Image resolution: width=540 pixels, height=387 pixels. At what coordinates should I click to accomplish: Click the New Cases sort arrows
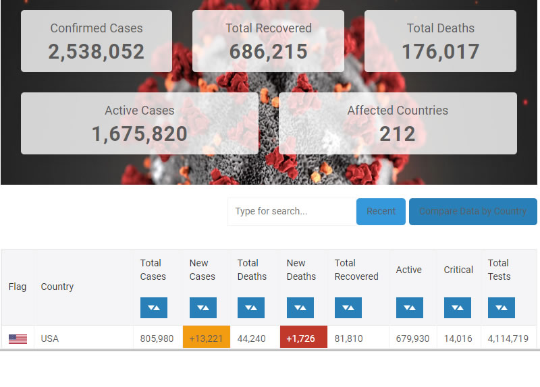[x=202, y=307]
